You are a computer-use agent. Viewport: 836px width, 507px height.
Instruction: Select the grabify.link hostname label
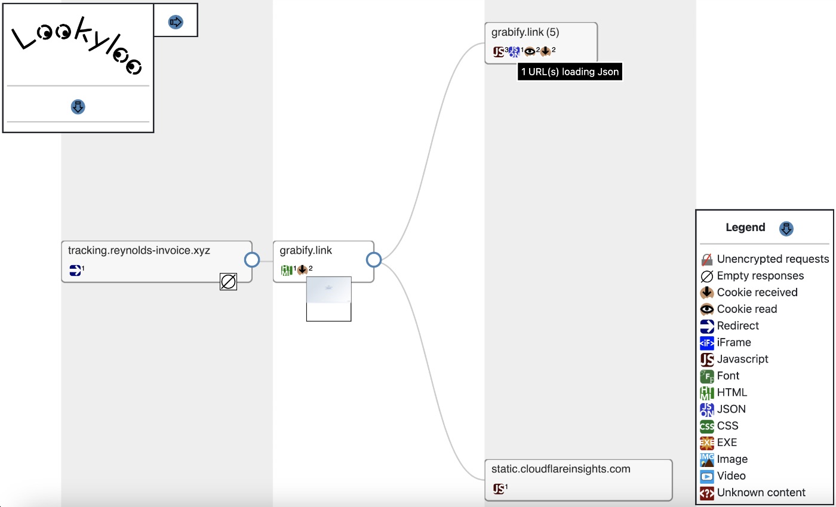pos(306,251)
